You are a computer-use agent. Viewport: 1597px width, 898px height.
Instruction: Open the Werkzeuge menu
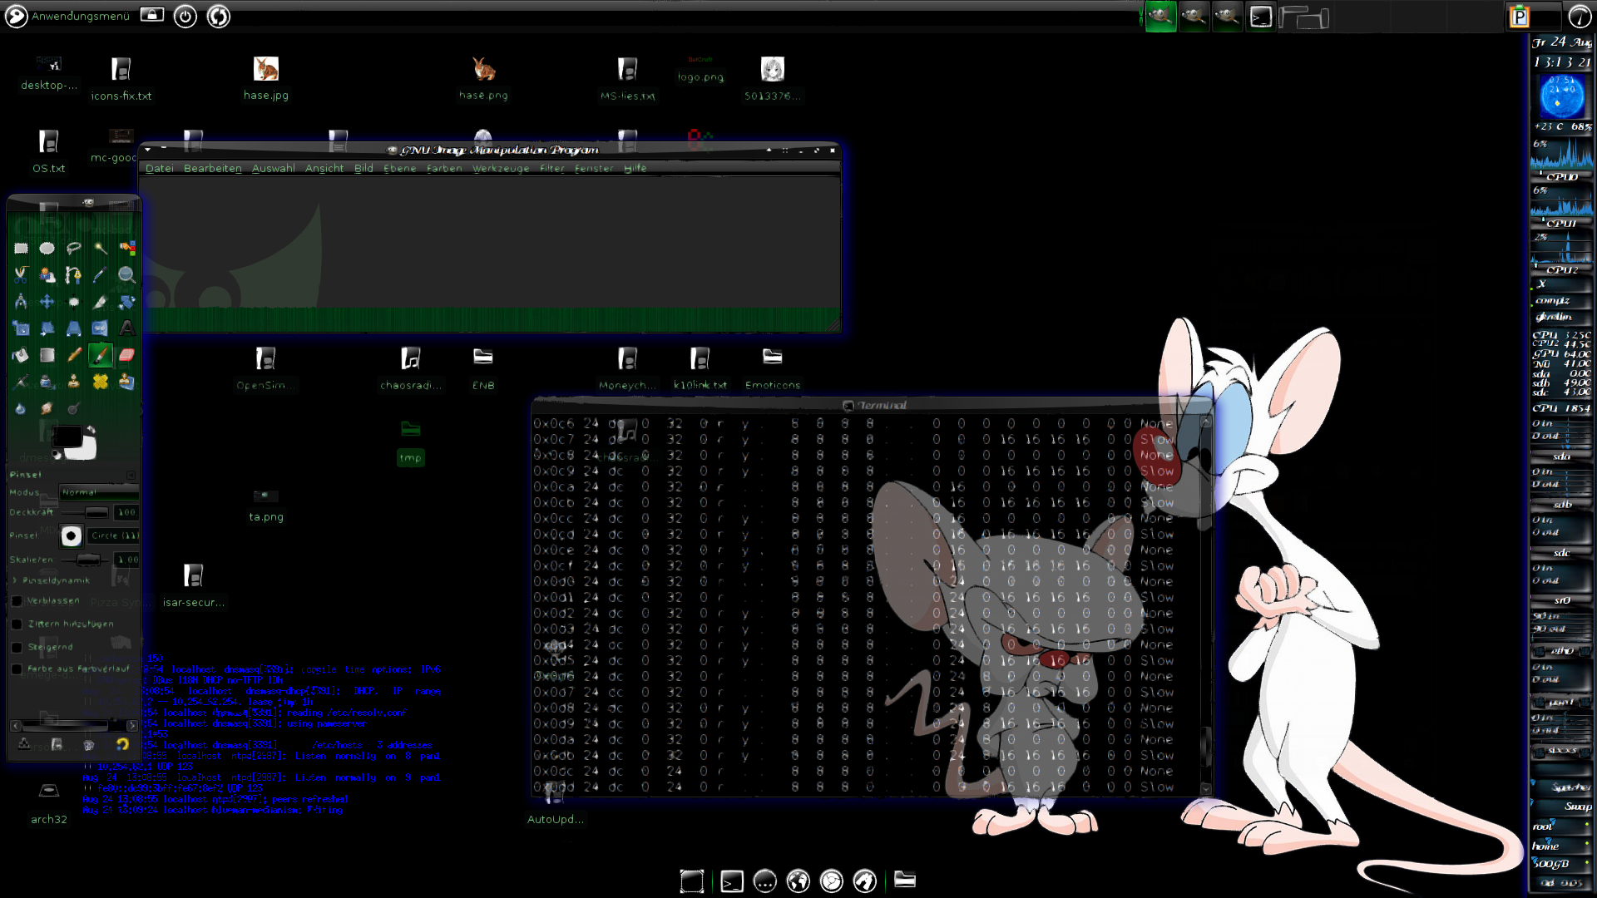(501, 168)
